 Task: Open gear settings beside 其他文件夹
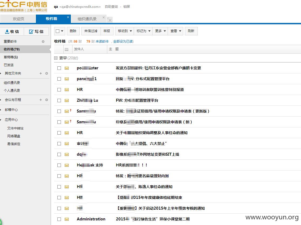click(46, 73)
